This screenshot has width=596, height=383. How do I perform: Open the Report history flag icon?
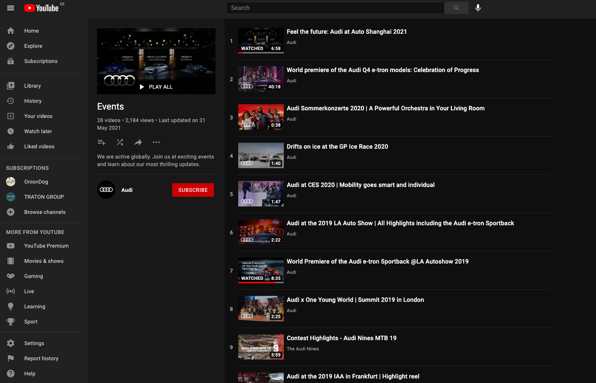click(x=11, y=358)
